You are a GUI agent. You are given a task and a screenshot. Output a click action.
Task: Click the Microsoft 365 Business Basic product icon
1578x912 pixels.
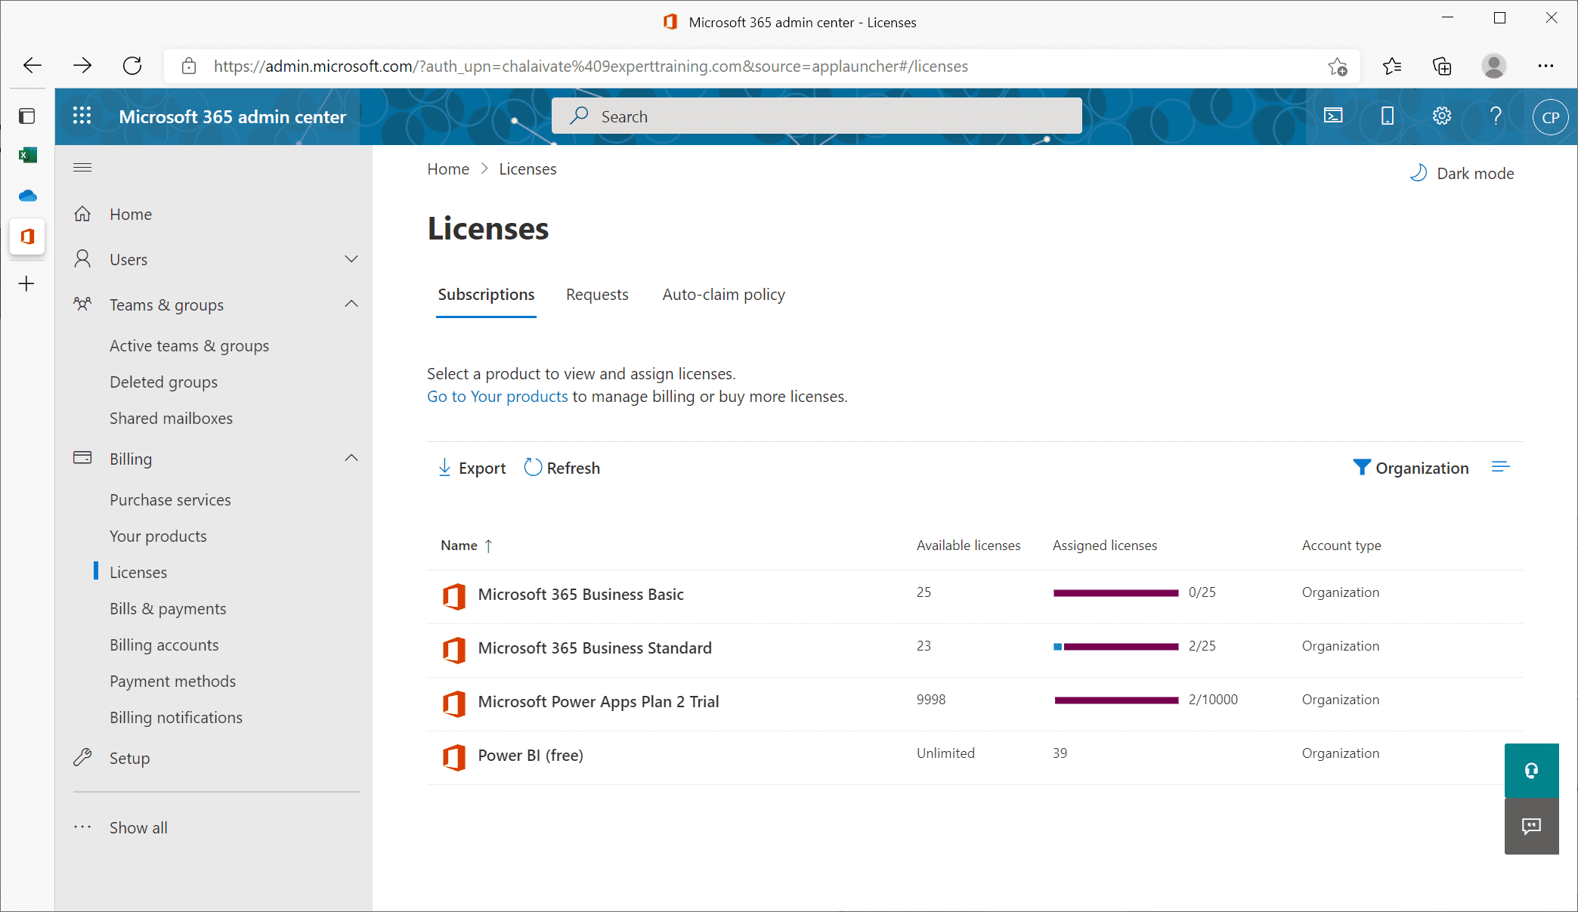point(454,595)
